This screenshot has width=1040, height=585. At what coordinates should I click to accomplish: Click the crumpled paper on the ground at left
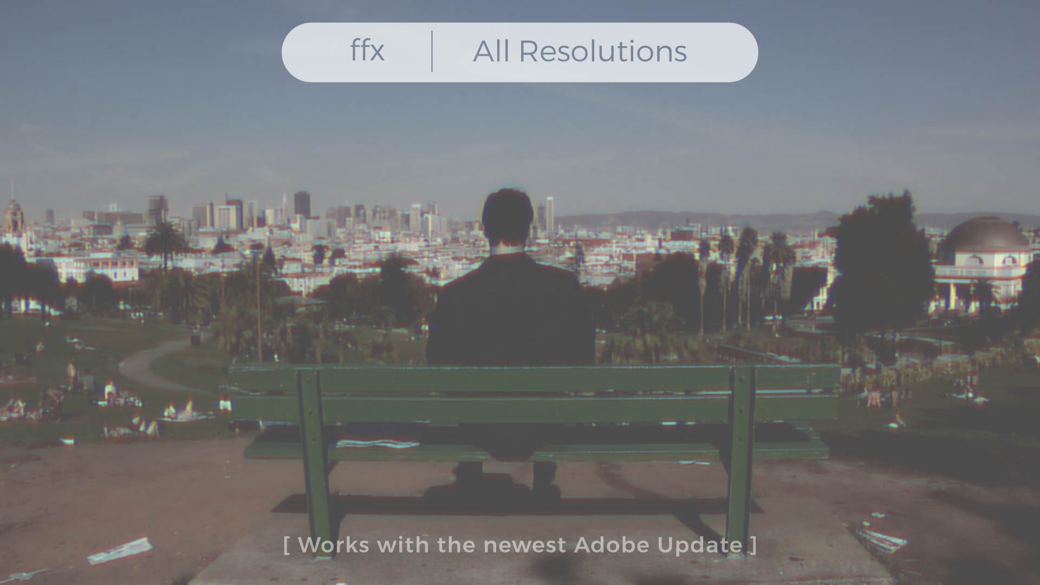120,551
